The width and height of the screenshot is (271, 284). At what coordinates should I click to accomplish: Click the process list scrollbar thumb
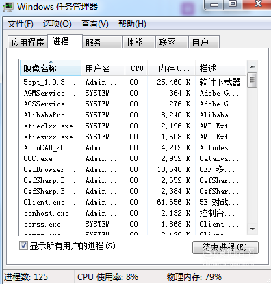pyautogui.click(x=253, y=80)
